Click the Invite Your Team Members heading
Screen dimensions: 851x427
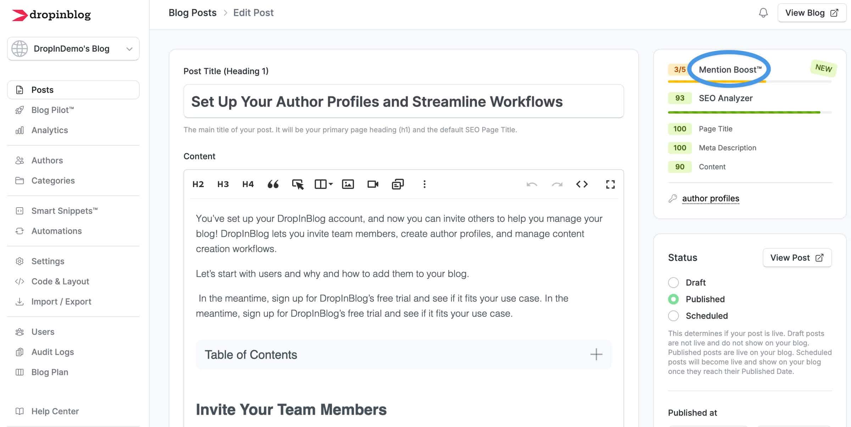(291, 410)
